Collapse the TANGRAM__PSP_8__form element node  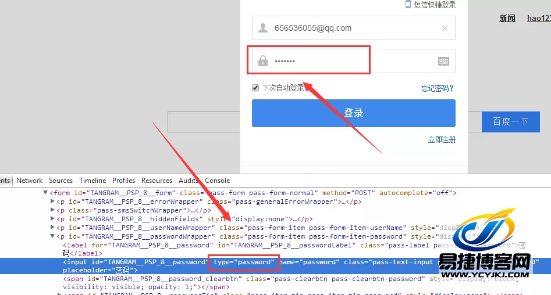tap(45, 193)
